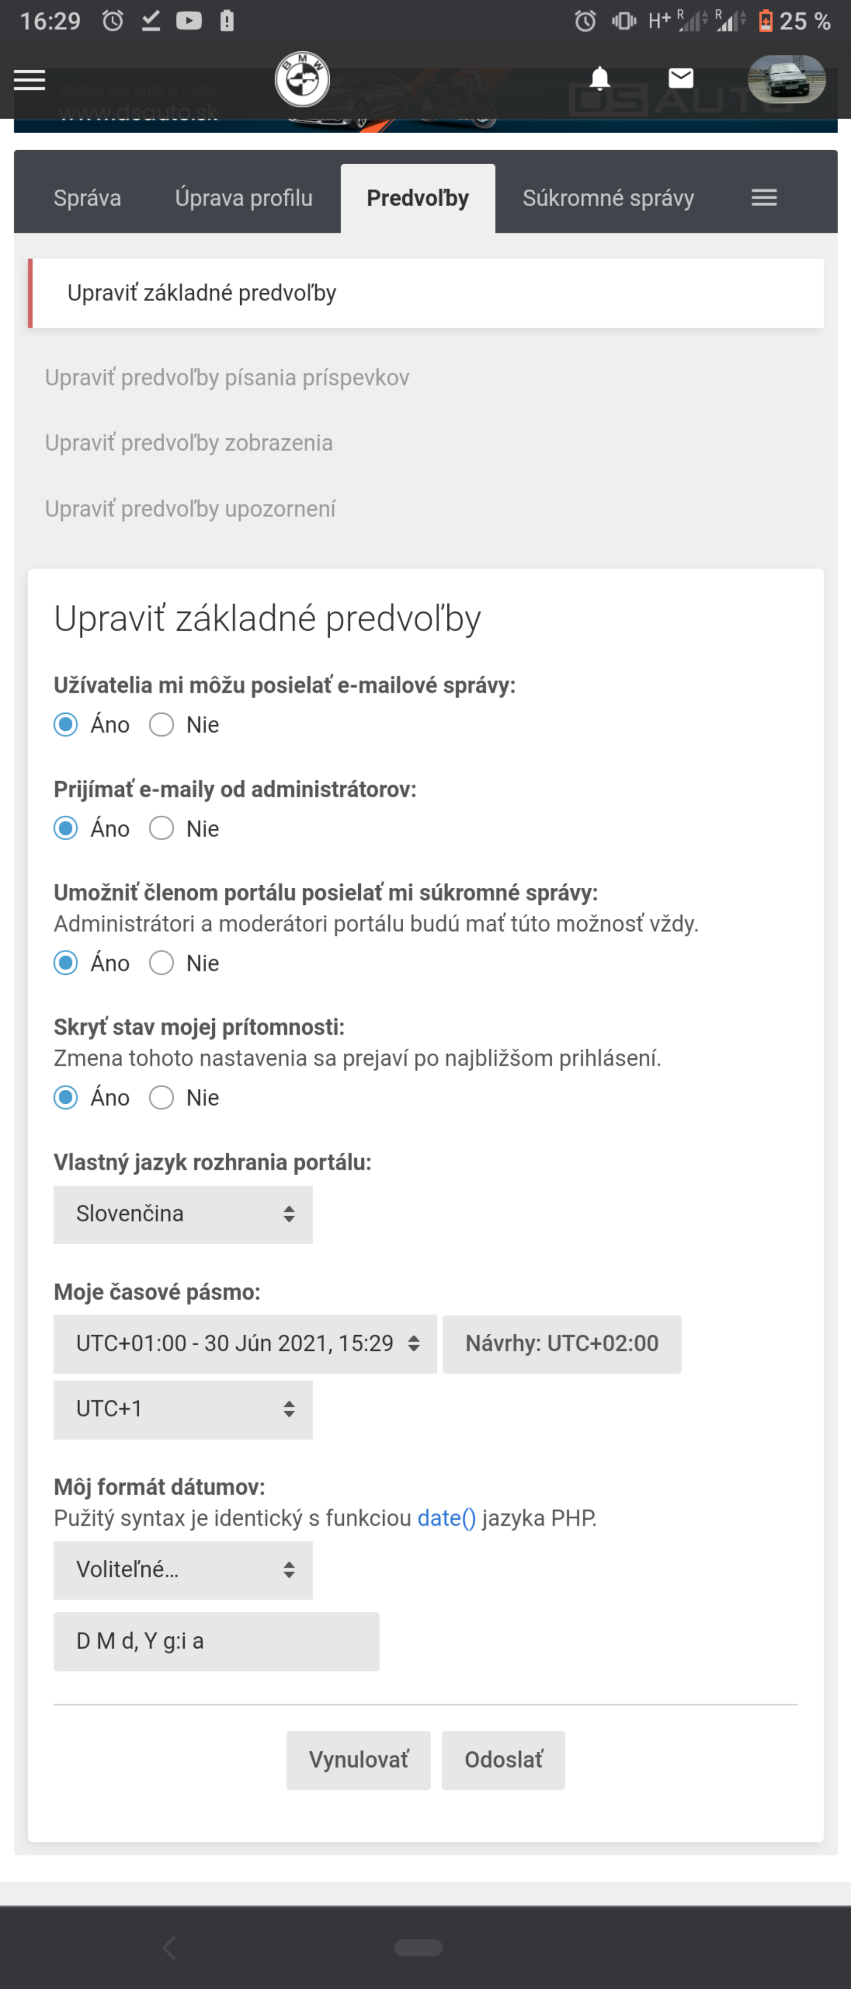The height and width of the screenshot is (1989, 851).
Task: Open the UTC+1 timezone dropdown
Action: click(183, 1409)
